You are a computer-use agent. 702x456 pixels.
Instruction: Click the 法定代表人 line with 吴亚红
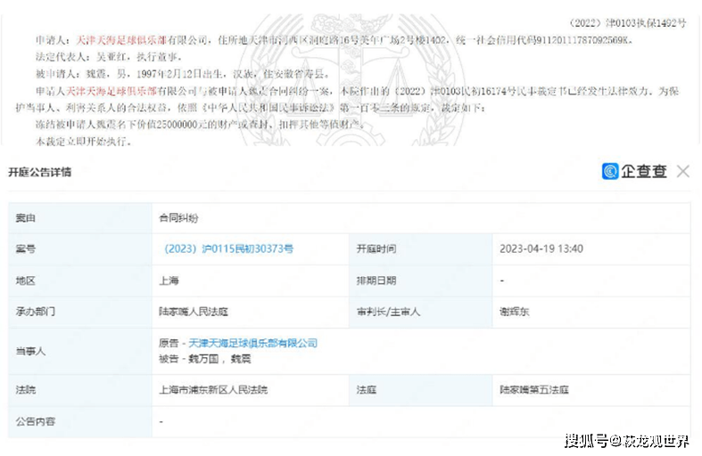[x=109, y=57]
